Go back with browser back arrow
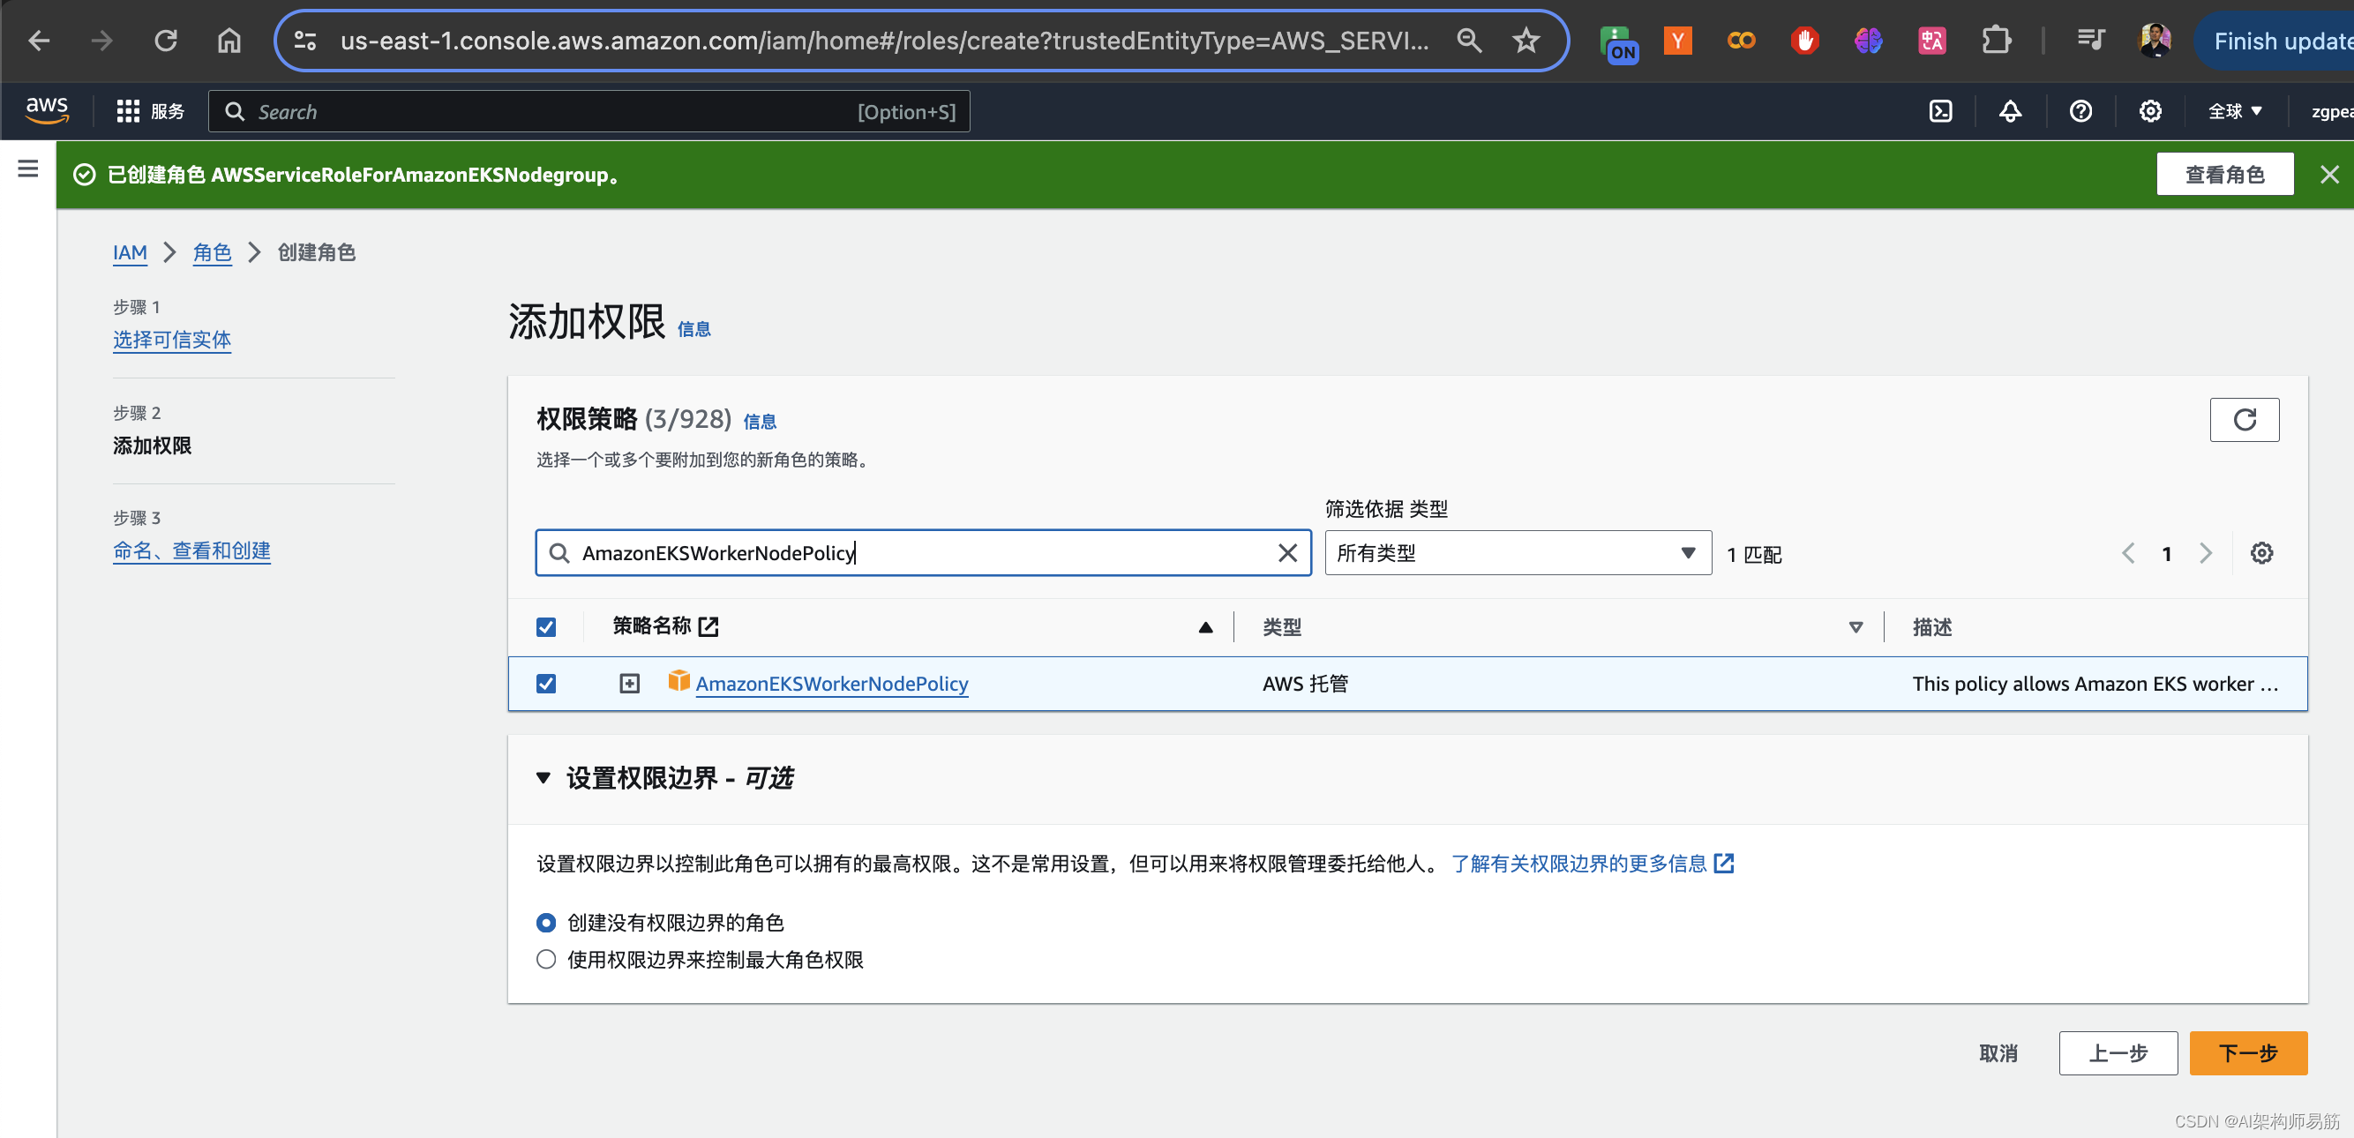Viewport: 2354px width, 1138px height. (39, 41)
